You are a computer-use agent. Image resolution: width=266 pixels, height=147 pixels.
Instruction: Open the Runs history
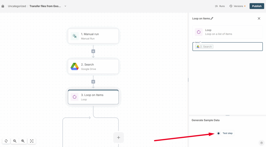click(220, 6)
